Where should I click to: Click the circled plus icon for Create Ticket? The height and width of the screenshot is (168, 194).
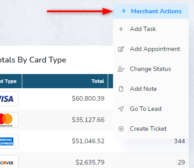click(121, 129)
